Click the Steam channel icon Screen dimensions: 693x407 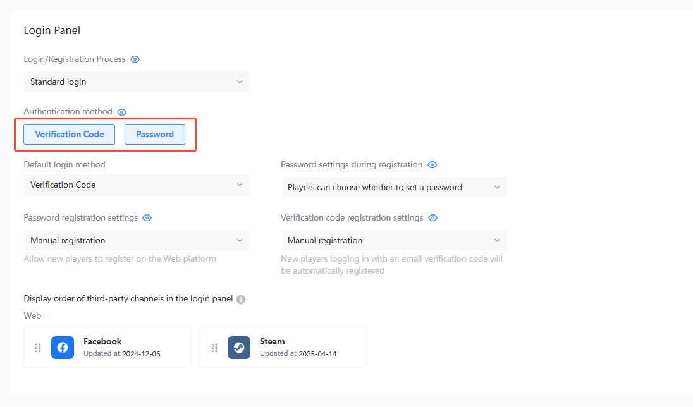(x=238, y=347)
